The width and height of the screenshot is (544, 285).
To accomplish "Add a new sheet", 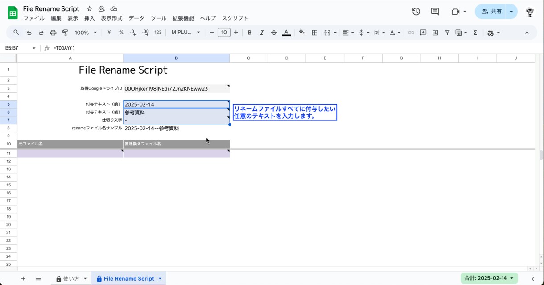I will pos(23,278).
